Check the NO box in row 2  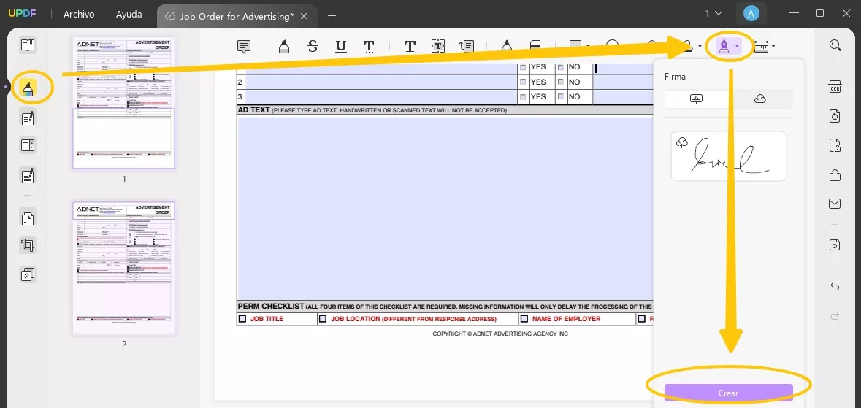tap(561, 82)
